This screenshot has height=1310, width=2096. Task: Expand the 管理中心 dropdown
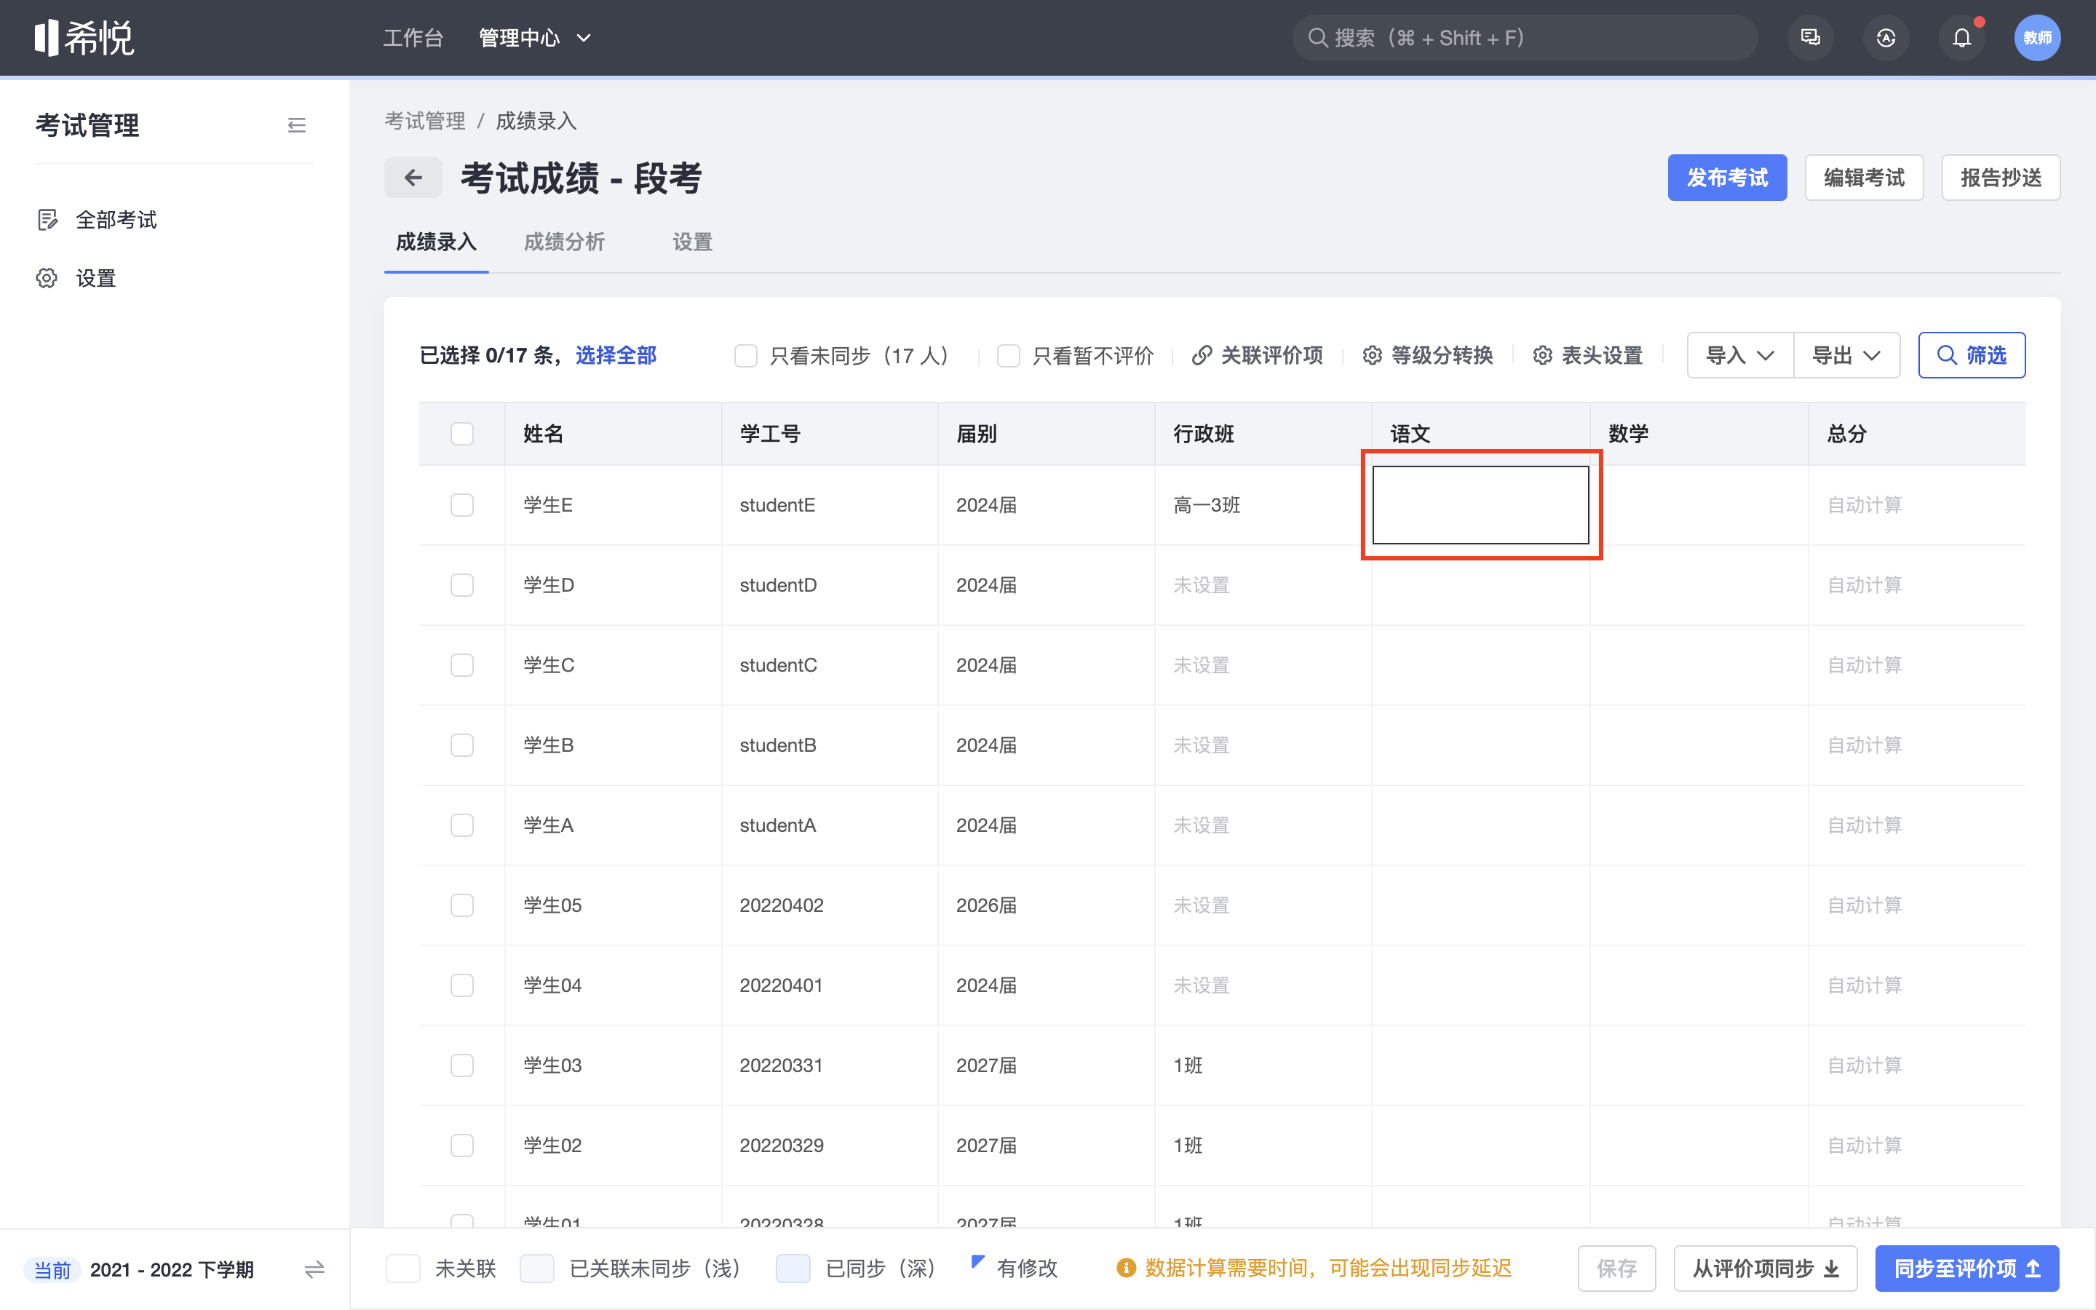pos(534,38)
